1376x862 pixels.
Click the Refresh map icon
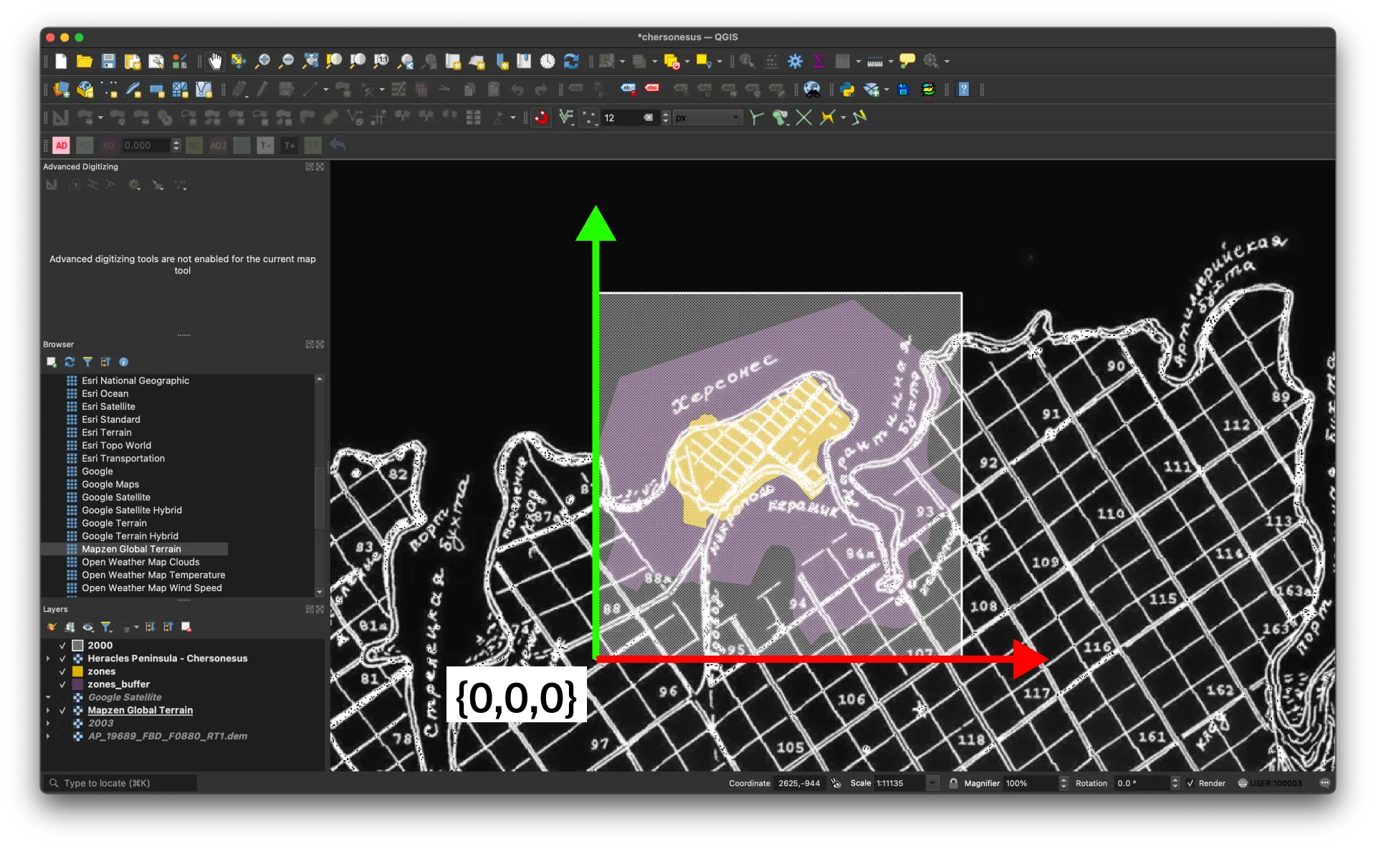571,62
